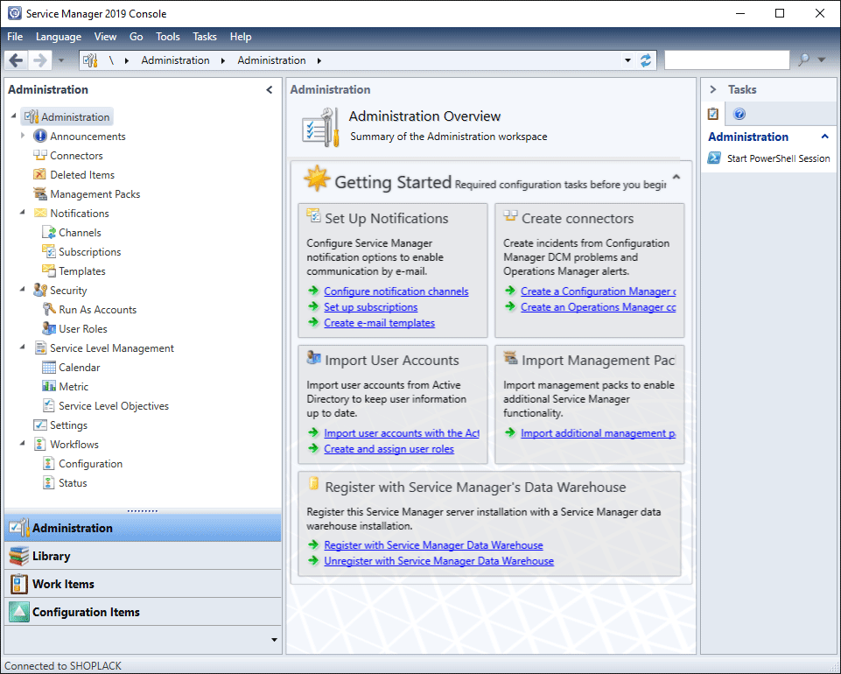Click the Library books icon
This screenshot has height=674, width=841.
click(18, 556)
